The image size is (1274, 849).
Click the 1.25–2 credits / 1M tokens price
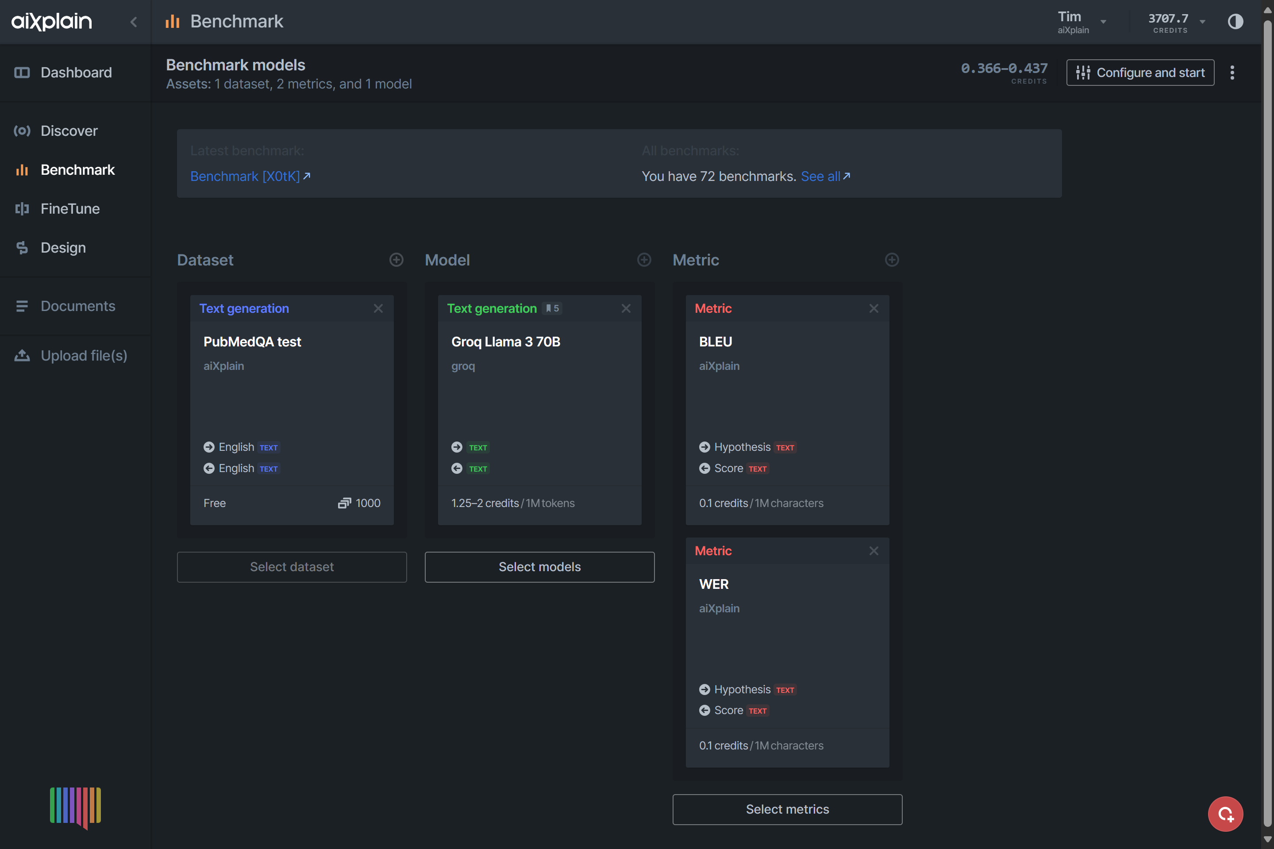pos(513,503)
